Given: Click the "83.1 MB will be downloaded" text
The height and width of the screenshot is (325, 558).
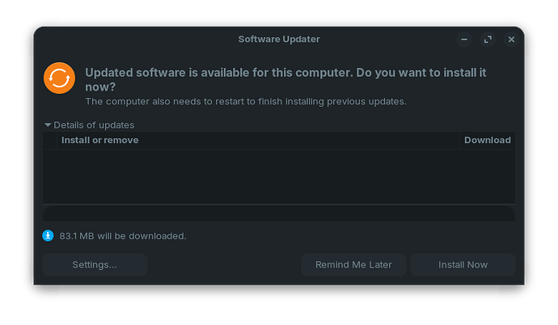Looking at the screenshot, I should (123, 236).
